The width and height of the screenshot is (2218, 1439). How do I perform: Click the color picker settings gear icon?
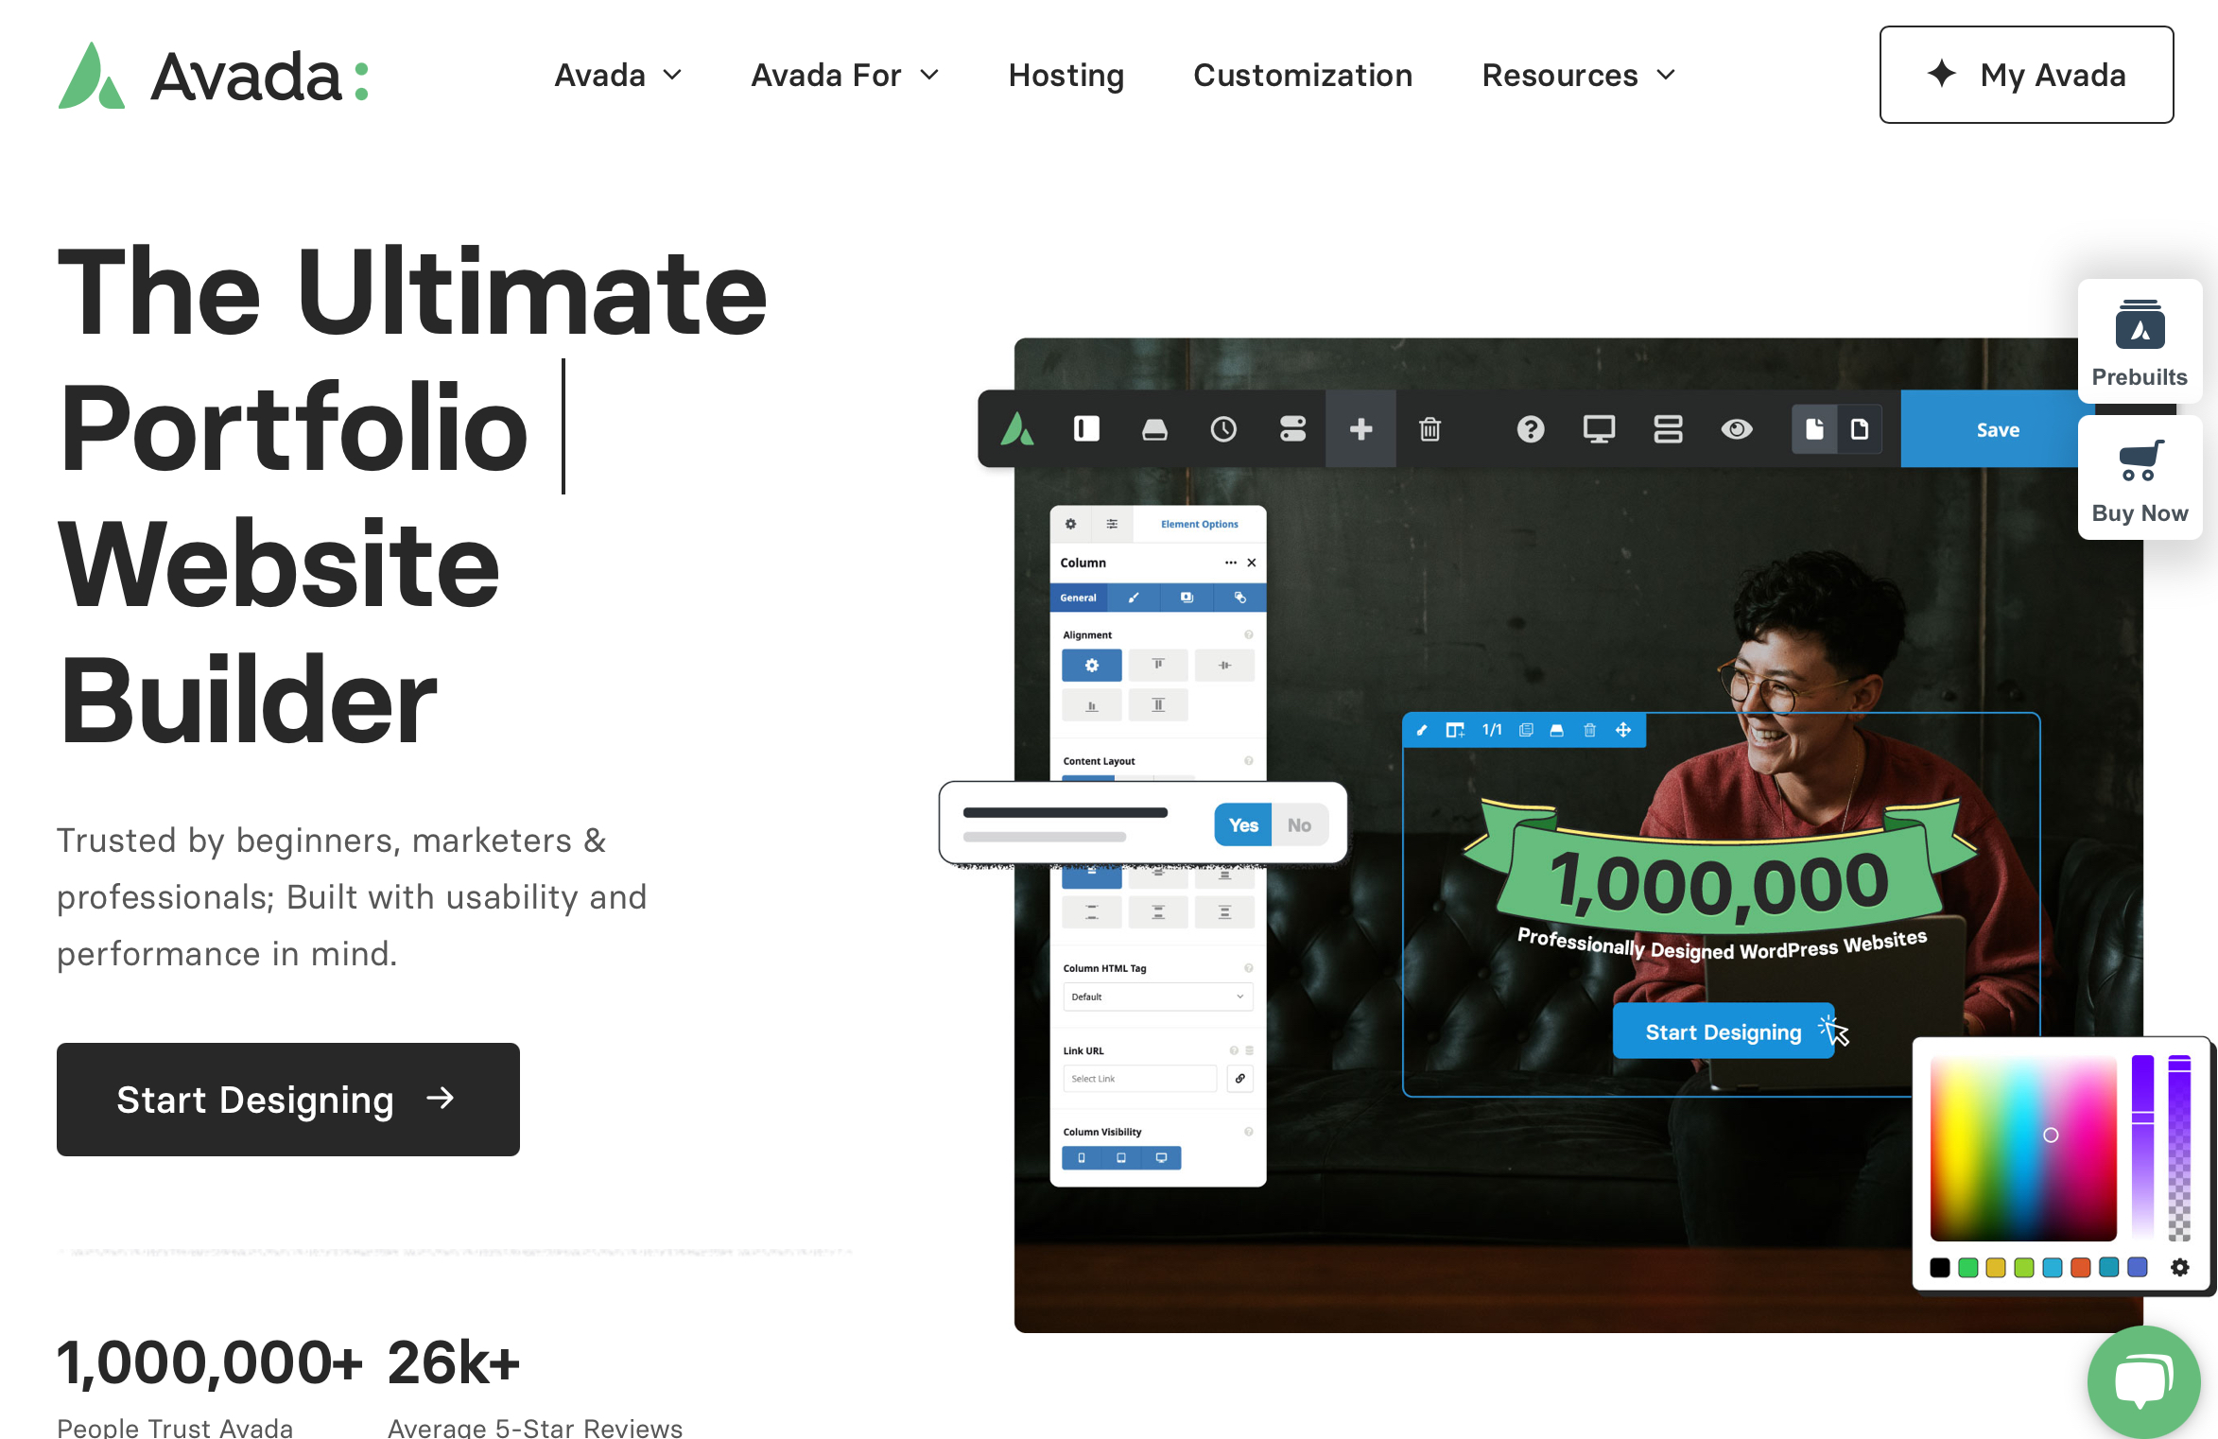point(2179,1267)
